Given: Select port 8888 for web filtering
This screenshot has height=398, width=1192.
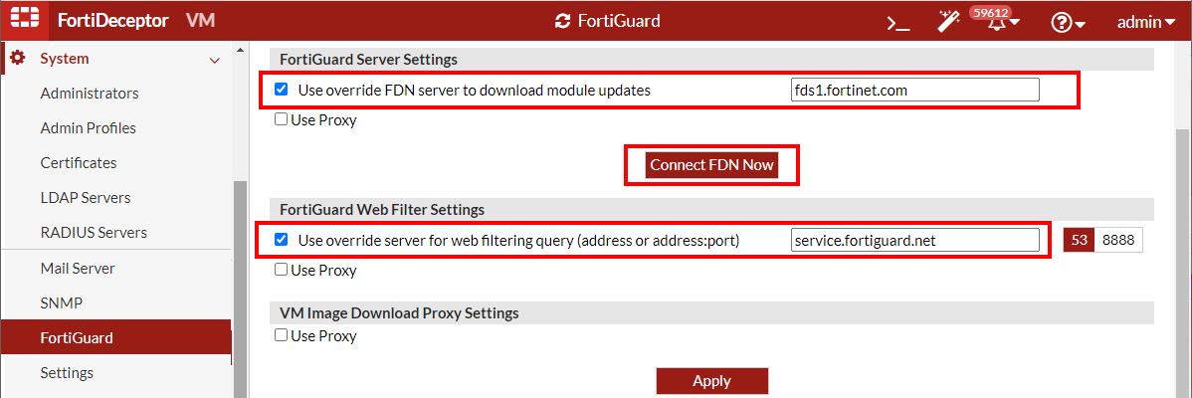Looking at the screenshot, I should 1118,240.
